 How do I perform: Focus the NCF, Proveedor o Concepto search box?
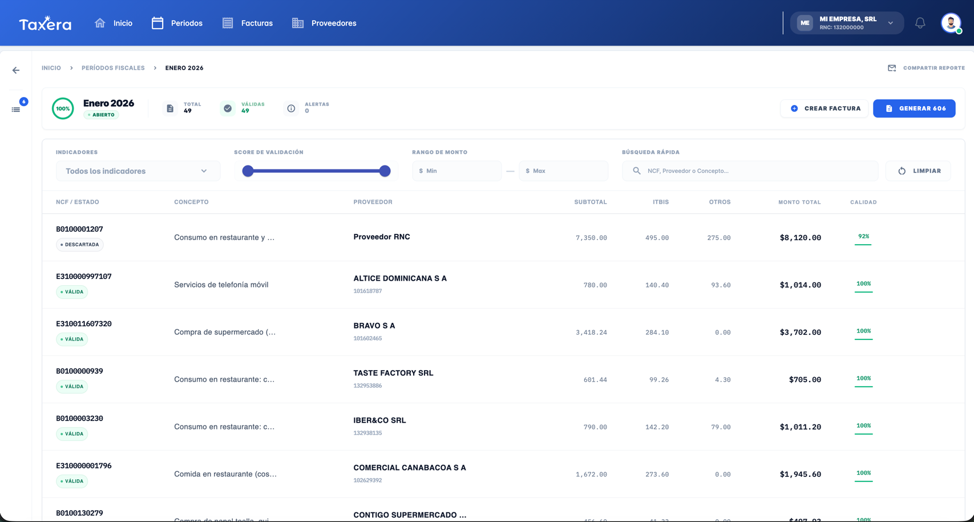coord(750,171)
